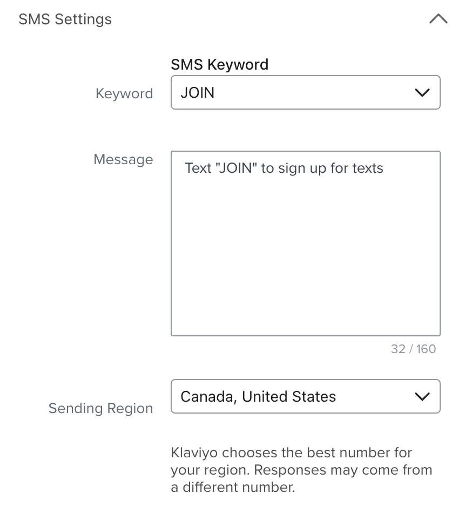Click the SMS Settings header

[65, 19]
